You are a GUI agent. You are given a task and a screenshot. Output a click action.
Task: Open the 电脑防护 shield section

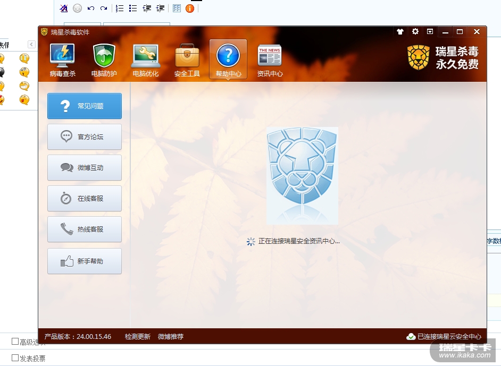[104, 60]
